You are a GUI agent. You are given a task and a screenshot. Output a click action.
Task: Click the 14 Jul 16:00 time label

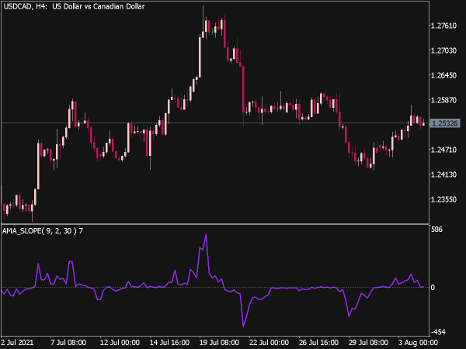tap(169, 343)
